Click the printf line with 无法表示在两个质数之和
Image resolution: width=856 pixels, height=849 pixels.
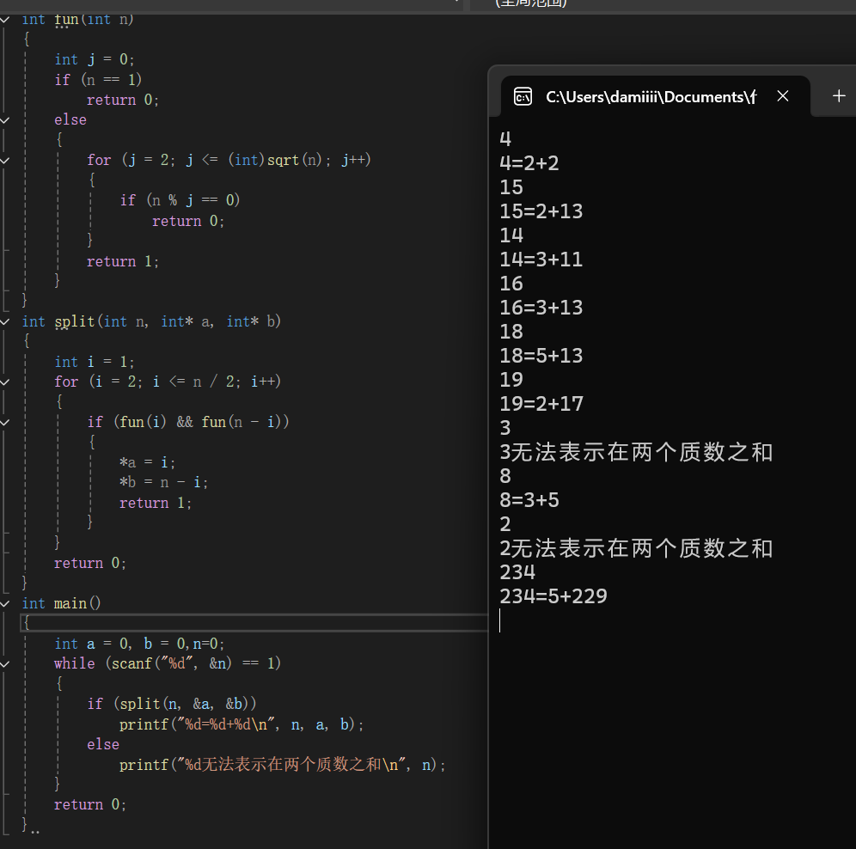coord(282,765)
